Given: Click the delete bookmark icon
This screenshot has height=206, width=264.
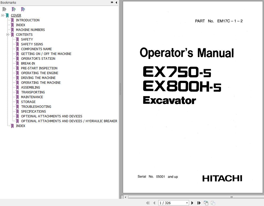Looking at the screenshot, I should click(4, 9).
